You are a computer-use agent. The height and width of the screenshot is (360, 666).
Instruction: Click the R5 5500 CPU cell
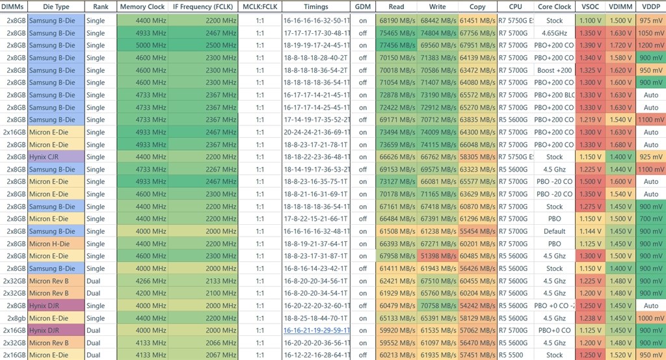tap(516, 355)
